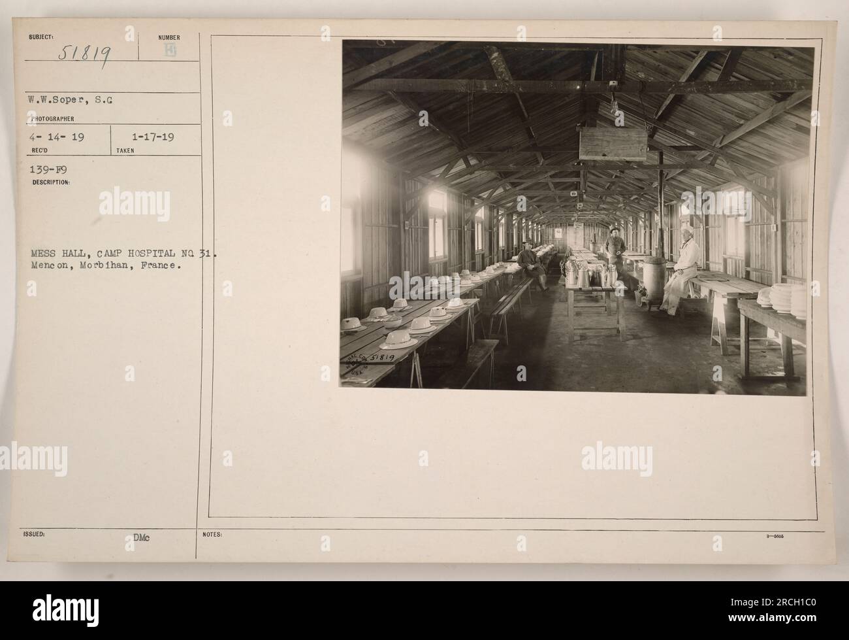Click location text Mencon, Morbihan, France
This screenshot has height=640, width=849.
pos(105,266)
